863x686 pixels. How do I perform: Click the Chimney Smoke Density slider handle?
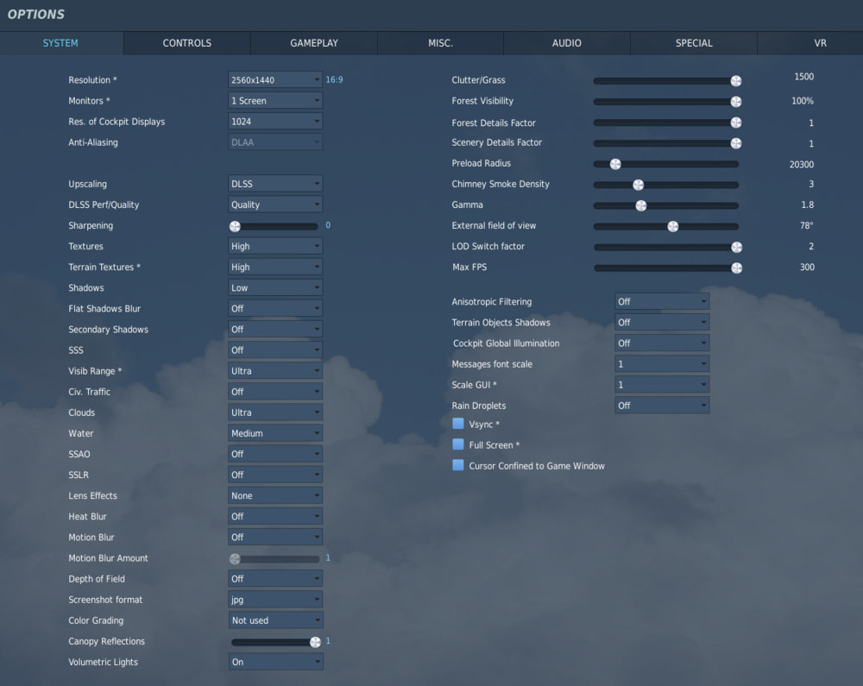[639, 185]
